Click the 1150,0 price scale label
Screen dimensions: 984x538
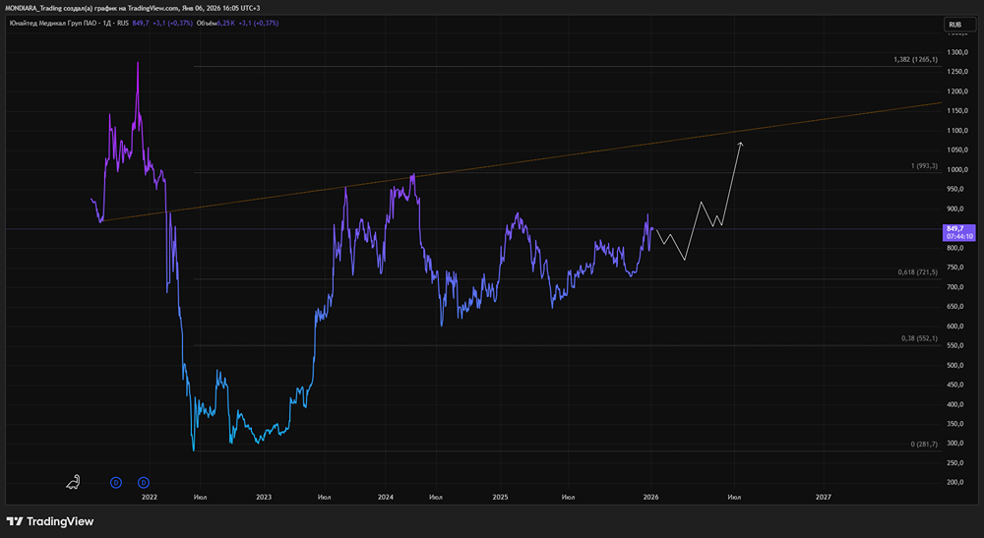[957, 111]
